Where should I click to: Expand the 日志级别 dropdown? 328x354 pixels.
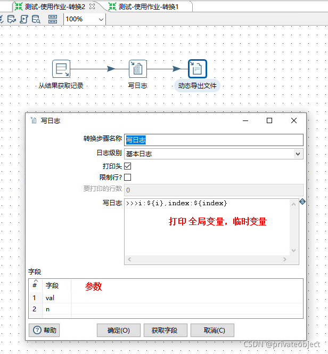point(298,154)
